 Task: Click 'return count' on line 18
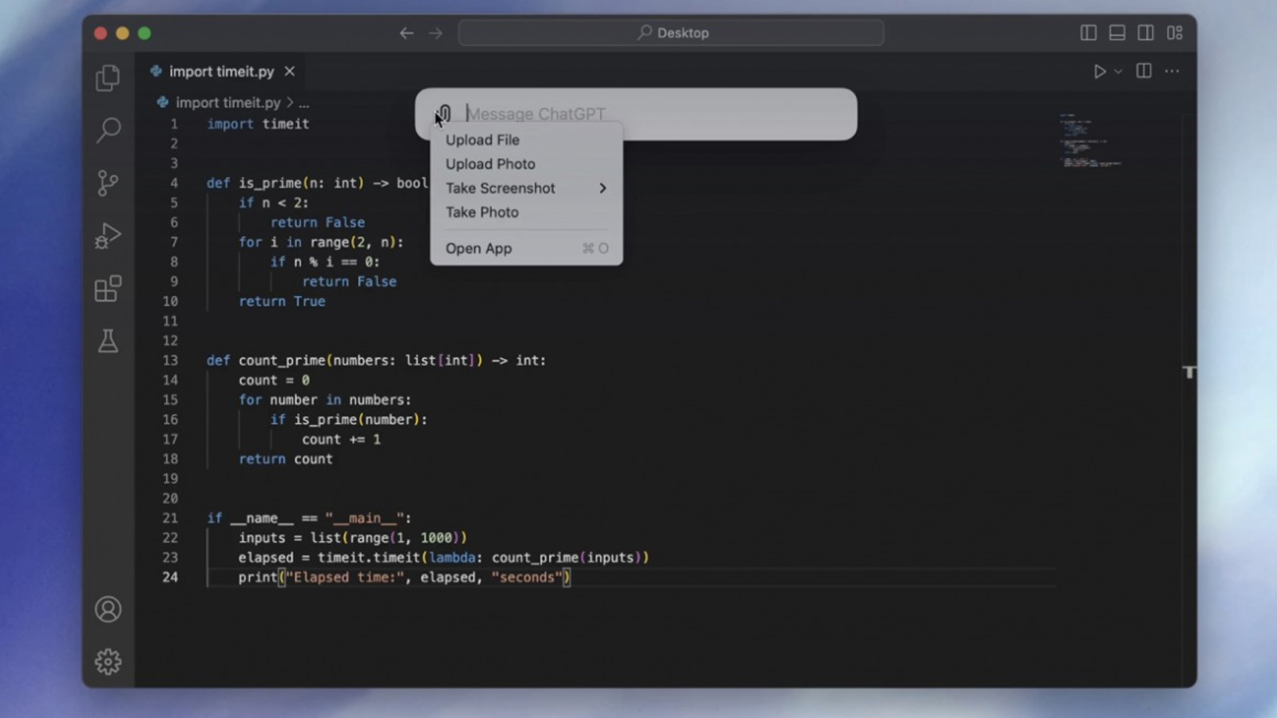point(286,460)
